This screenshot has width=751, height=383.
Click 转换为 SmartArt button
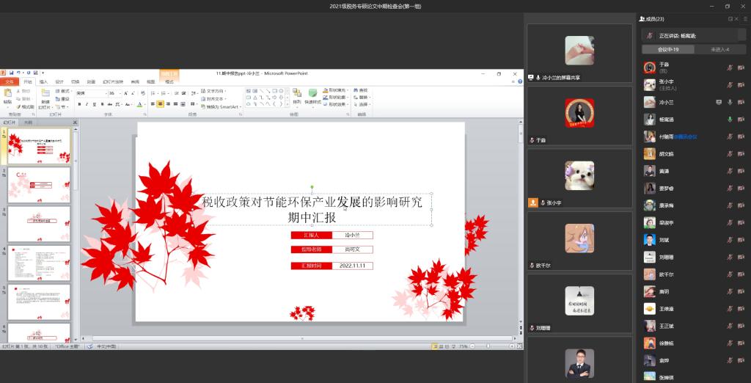click(222, 106)
